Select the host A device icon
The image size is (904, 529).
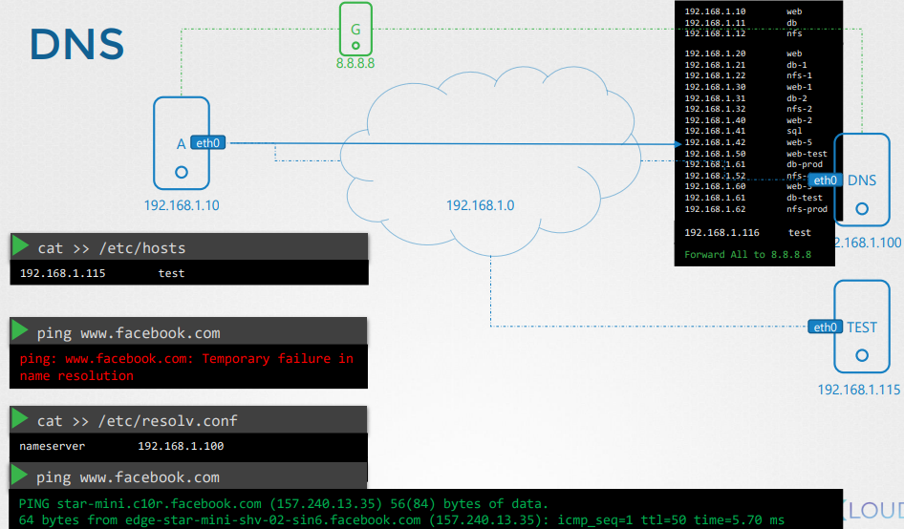point(181,143)
